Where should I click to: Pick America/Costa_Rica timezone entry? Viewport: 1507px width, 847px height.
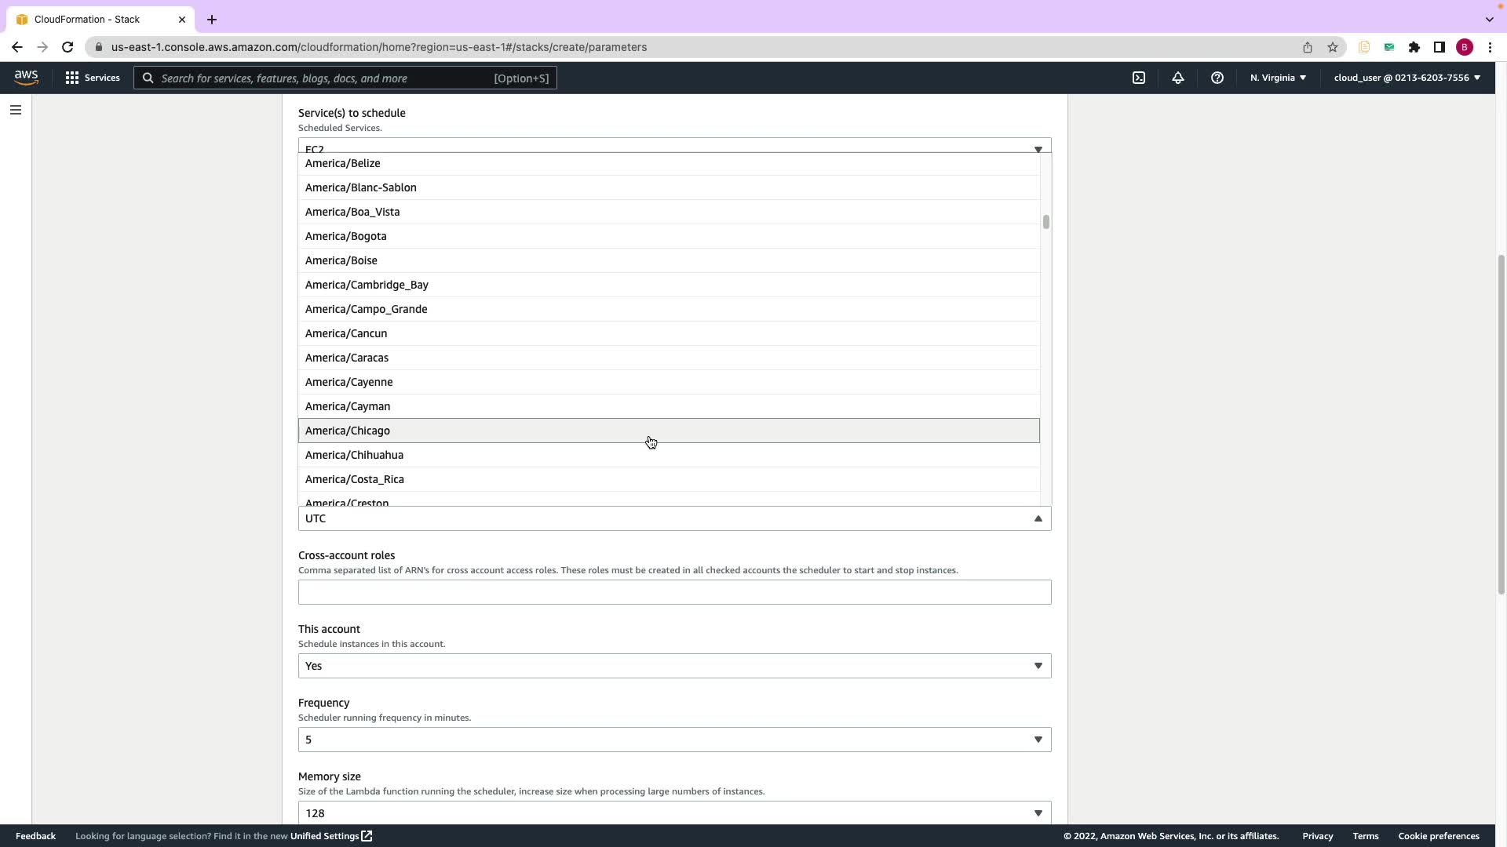355,479
